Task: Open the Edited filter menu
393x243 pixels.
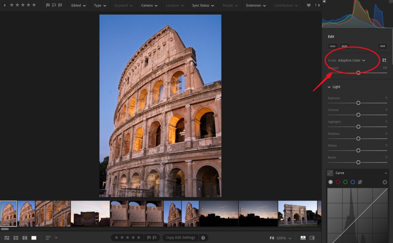Action: (x=78, y=5)
